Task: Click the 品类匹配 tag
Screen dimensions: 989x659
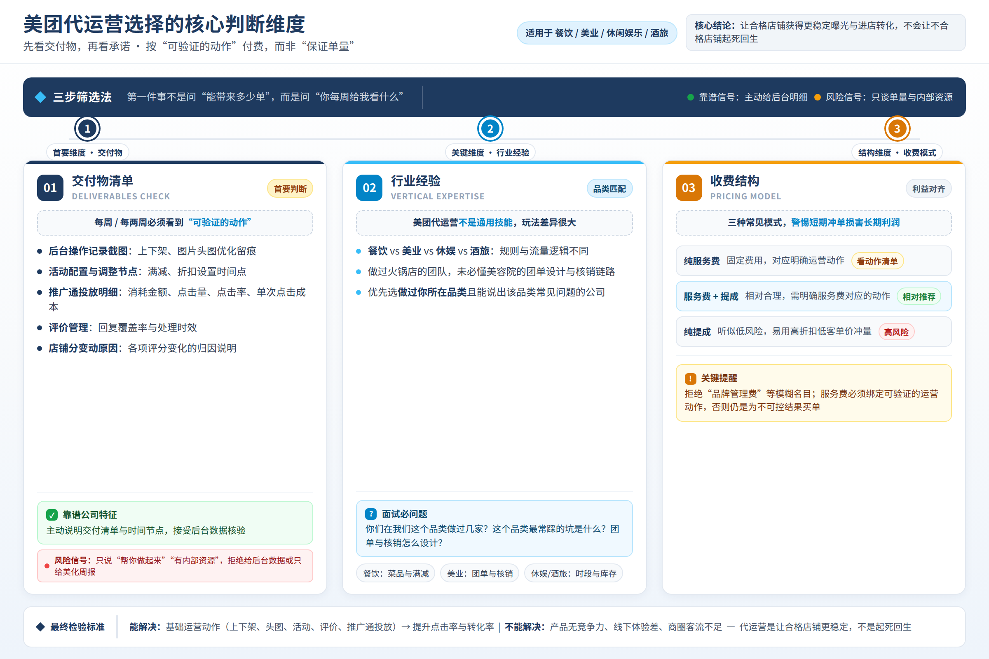Action: 609,189
